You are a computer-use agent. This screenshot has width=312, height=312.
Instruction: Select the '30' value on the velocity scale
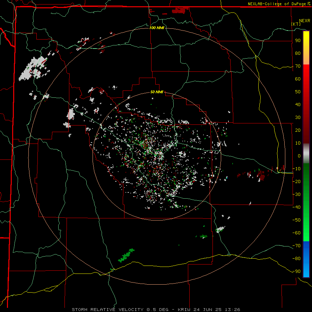pyautogui.click(x=298, y=118)
